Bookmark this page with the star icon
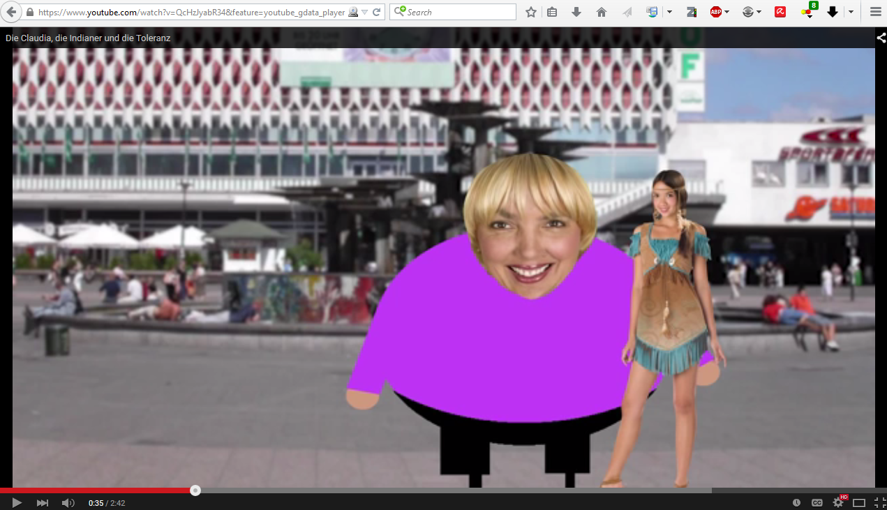Screen dimensions: 887x510 coord(531,12)
